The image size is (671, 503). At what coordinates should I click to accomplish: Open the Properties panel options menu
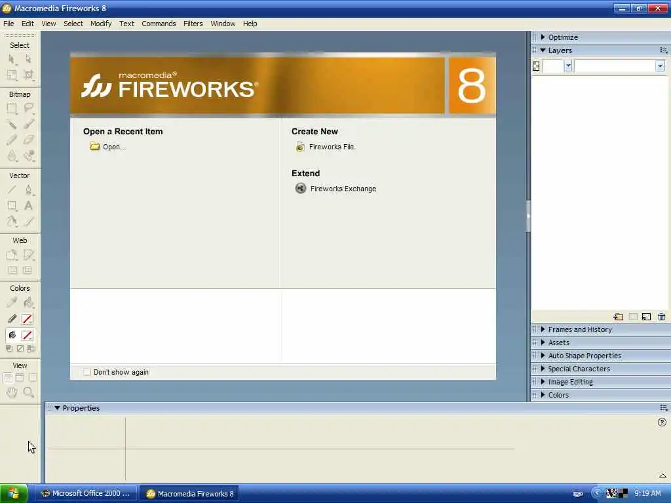664,408
